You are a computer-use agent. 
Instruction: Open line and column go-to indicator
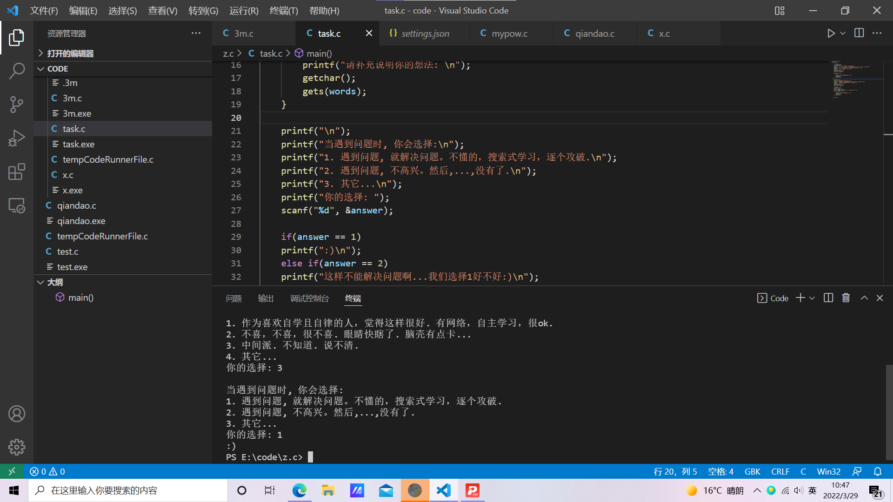[675, 471]
